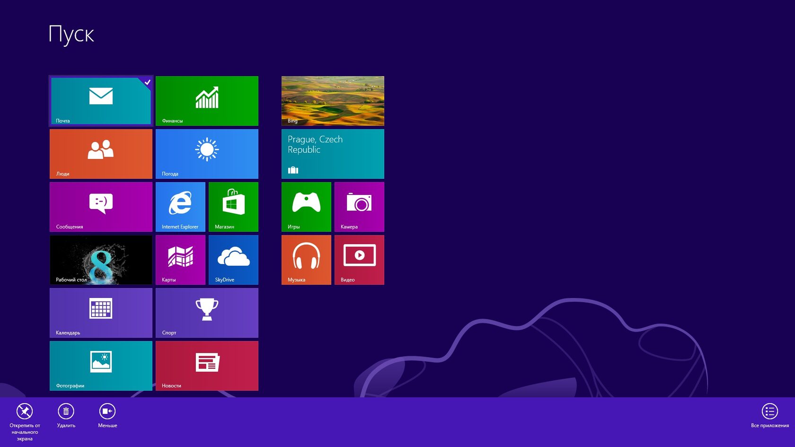
Task: Open the Фотографии photos tile
Action: pos(101,366)
